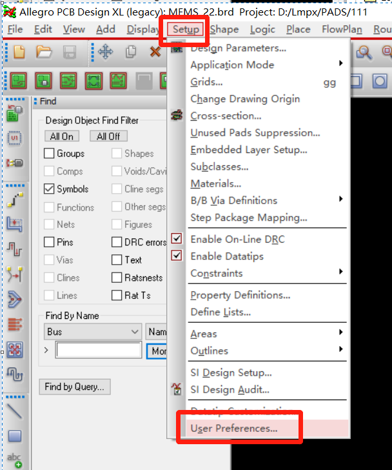Click the Find by Query... button
392x470 pixels.
(75, 387)
